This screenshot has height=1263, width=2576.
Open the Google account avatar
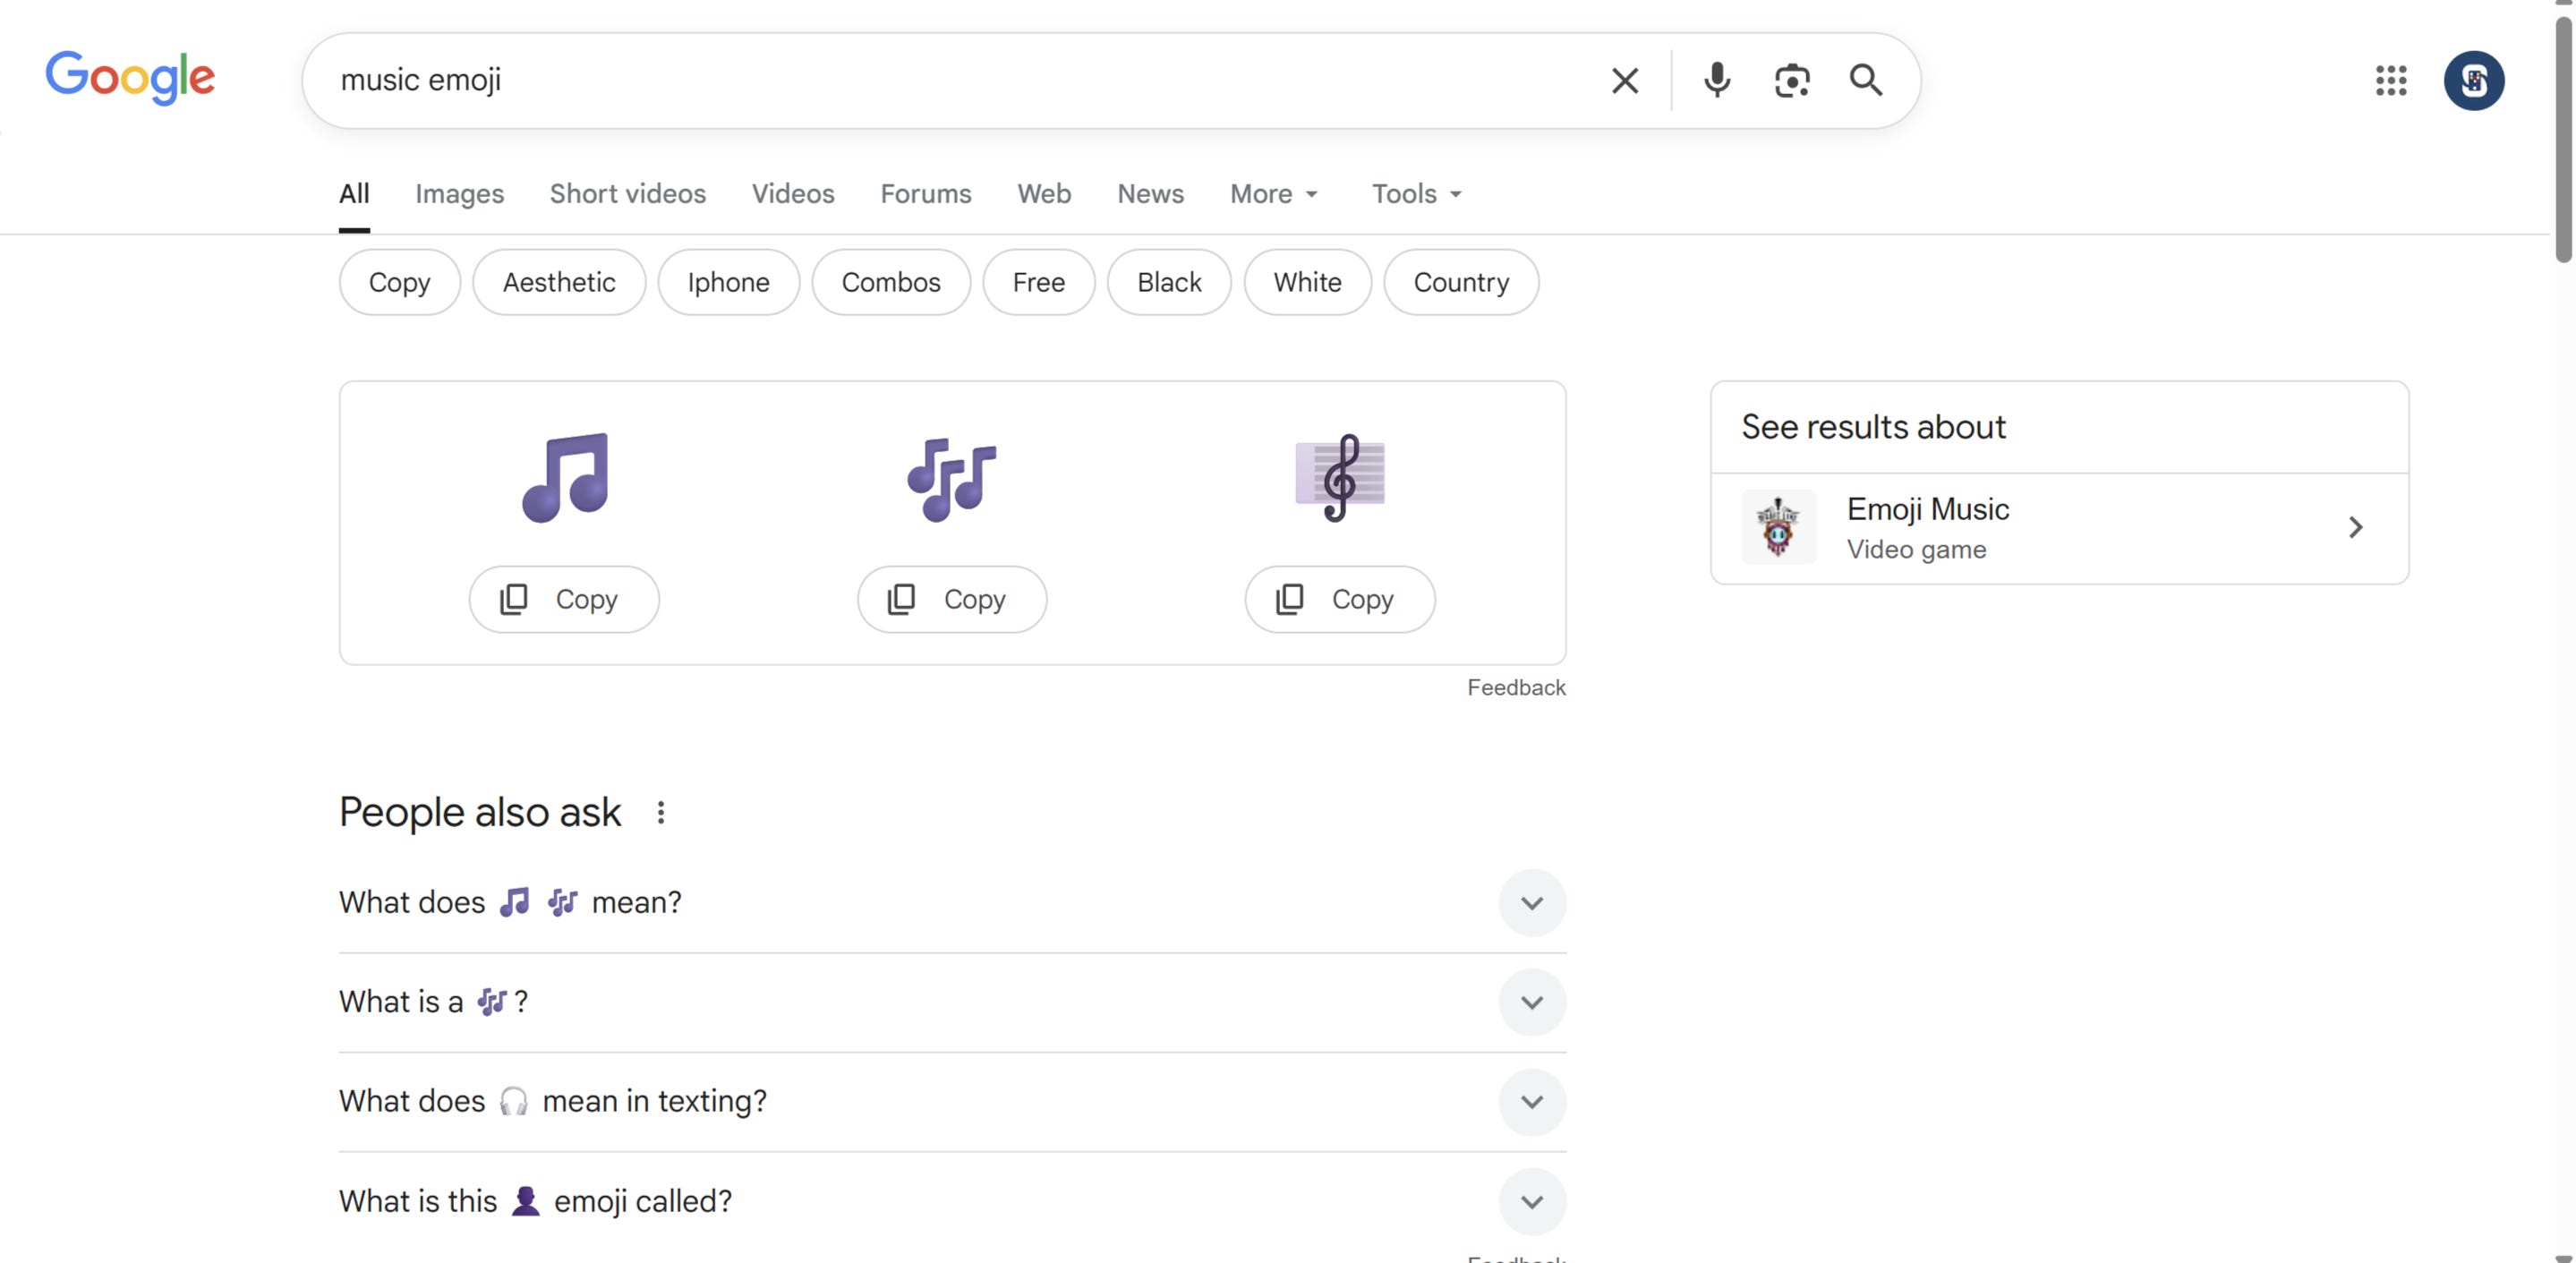tap(2473, 80)
